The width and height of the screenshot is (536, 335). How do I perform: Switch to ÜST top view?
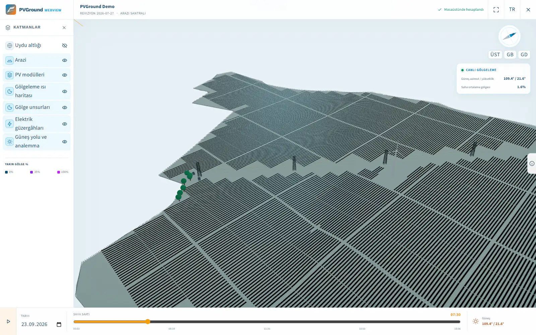coord(495,55)
